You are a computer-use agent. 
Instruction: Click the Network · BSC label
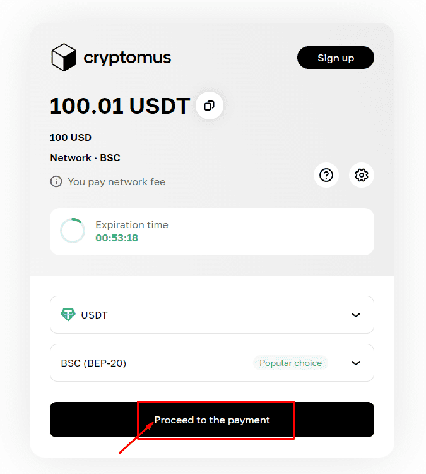[x=85, y=158]
